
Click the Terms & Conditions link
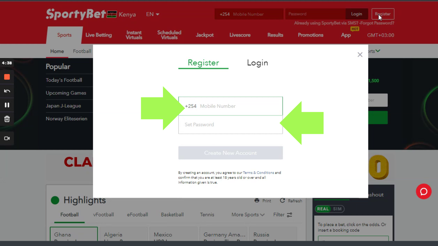(x=258, y=173)
